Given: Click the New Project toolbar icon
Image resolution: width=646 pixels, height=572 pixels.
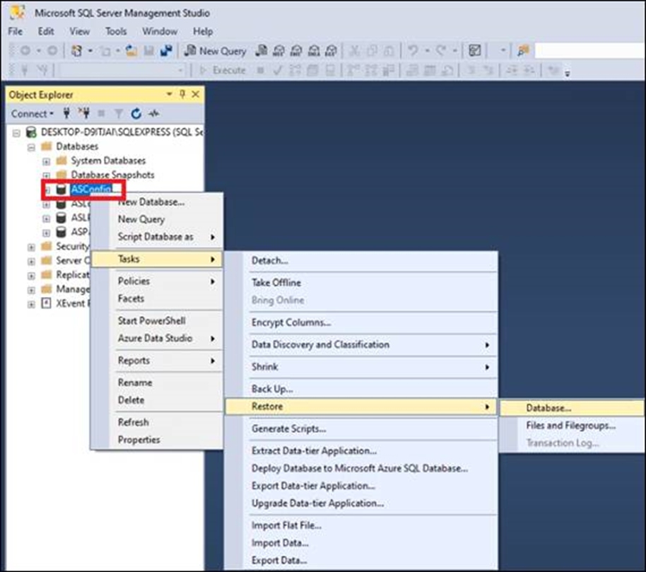Looking at the screenshot, I should 76,51.
